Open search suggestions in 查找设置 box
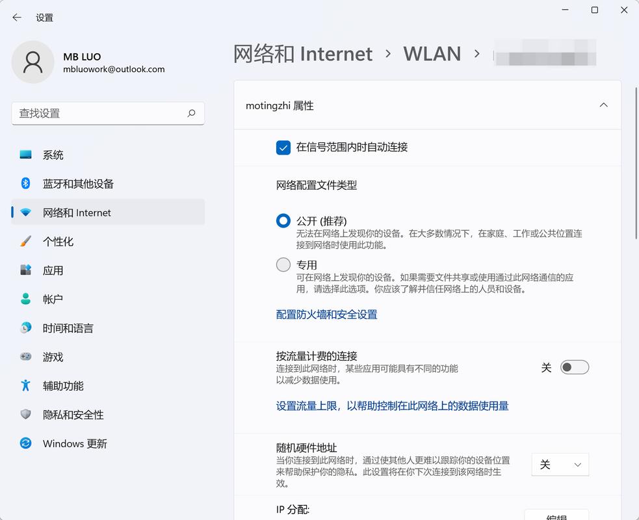 108,113
